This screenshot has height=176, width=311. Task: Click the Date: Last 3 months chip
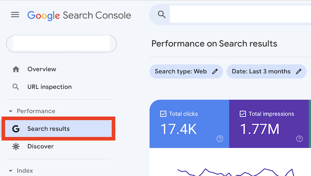click(267, 71)
